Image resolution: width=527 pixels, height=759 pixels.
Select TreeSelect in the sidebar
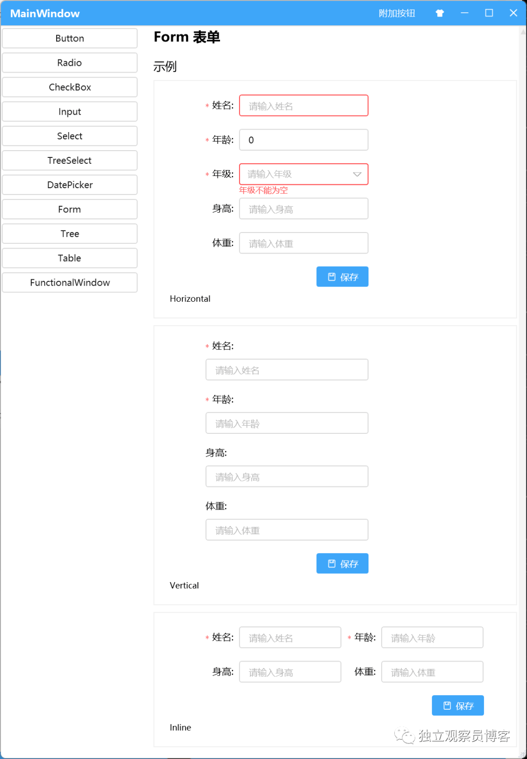coord(69,160)
